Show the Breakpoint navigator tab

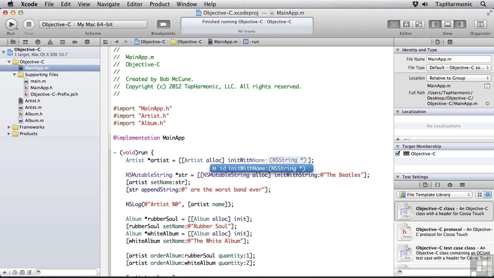coord(75,42)
